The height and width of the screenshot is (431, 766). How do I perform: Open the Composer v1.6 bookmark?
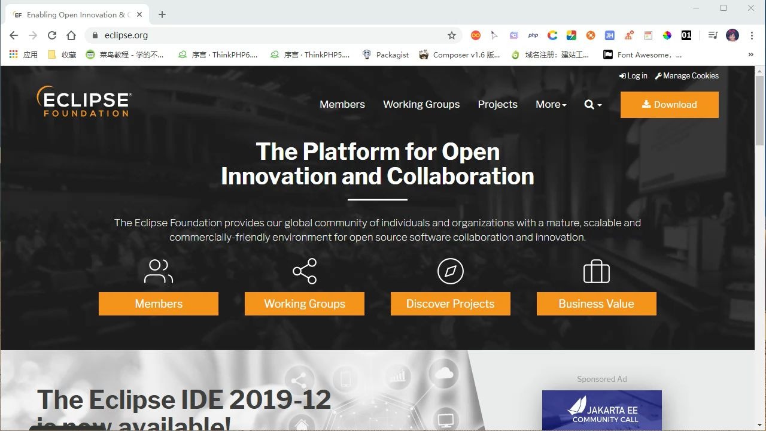pos(460,54)
